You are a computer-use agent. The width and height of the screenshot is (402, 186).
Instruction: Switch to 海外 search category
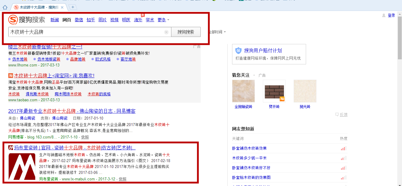pos(138,20)
